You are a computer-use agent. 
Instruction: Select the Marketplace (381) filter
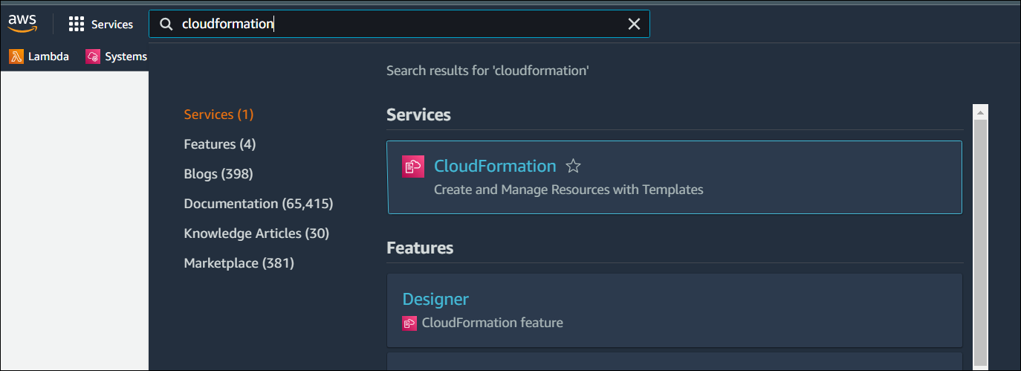239,263
